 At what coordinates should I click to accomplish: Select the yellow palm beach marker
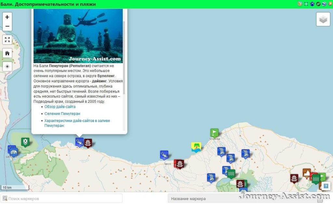(196, 147)
